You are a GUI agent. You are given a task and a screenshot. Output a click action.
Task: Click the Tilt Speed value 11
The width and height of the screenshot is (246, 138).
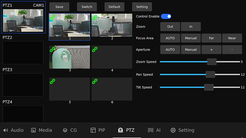click(x=243, y=87)
